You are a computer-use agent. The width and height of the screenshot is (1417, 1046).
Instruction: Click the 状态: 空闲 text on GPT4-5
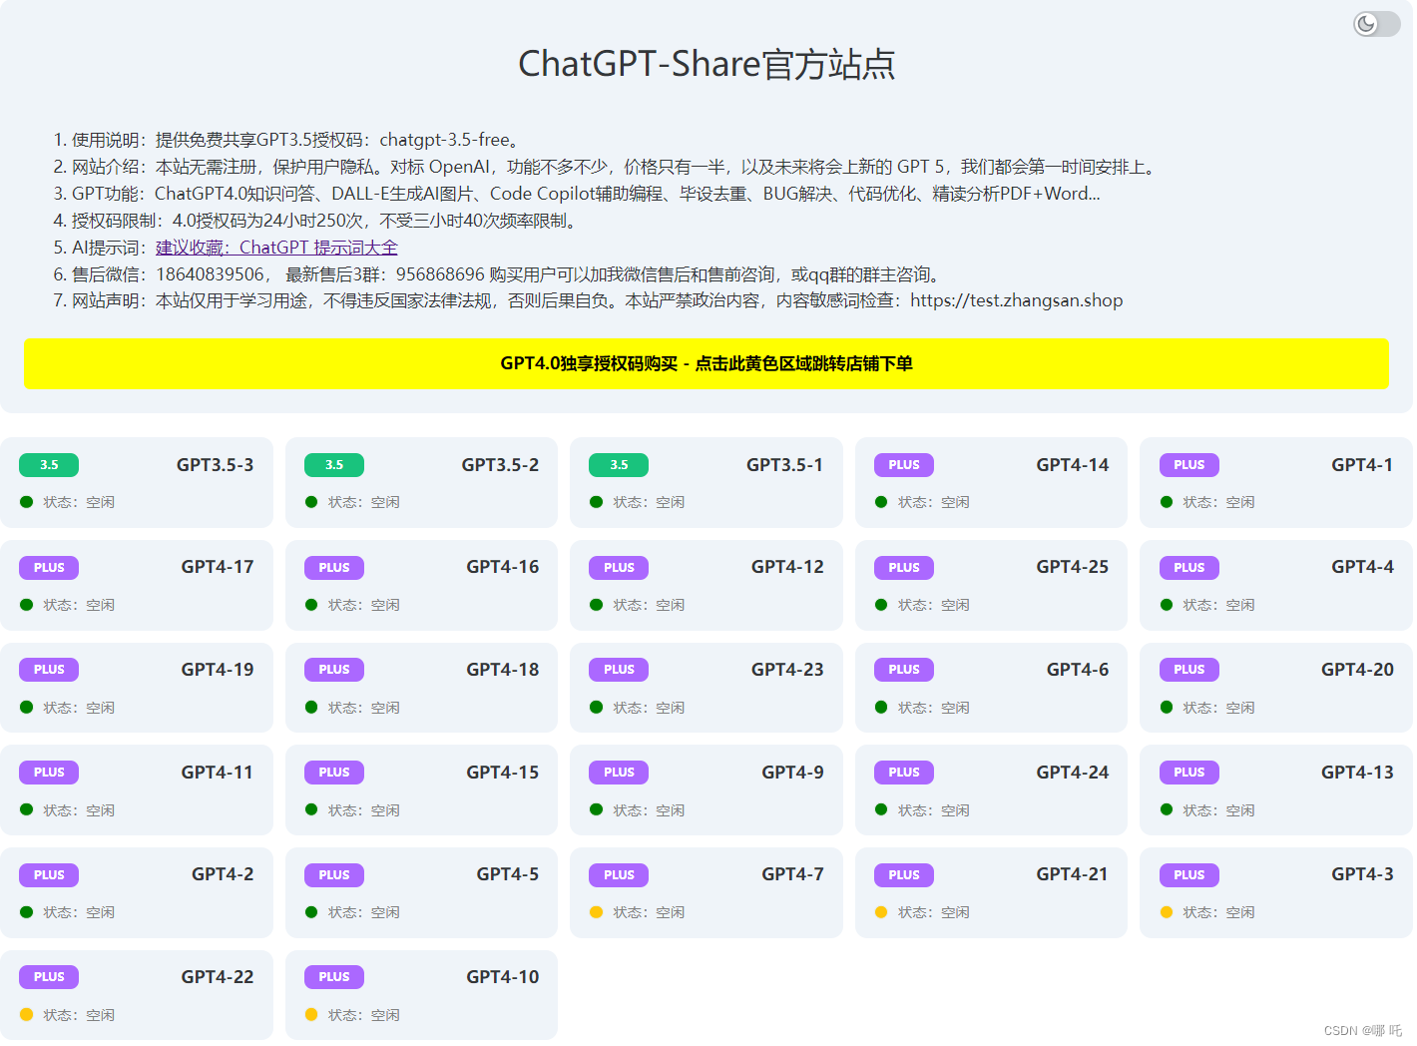point(364,912)
